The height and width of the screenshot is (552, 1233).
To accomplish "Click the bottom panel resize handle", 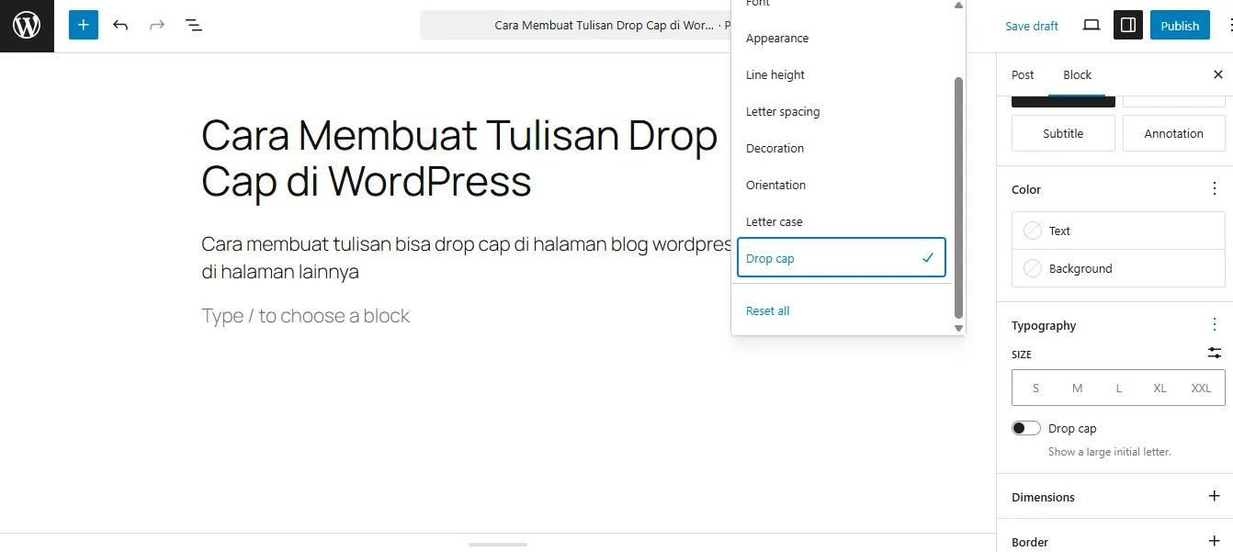I will (498, 545).
